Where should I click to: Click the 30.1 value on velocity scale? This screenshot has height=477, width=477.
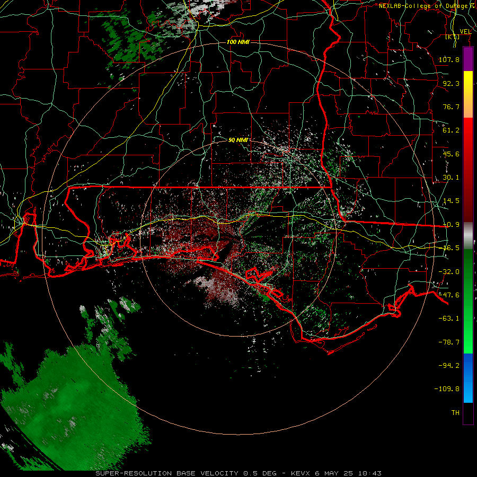coord(451,178)
